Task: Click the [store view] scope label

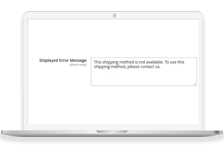Action: (78, 65)
